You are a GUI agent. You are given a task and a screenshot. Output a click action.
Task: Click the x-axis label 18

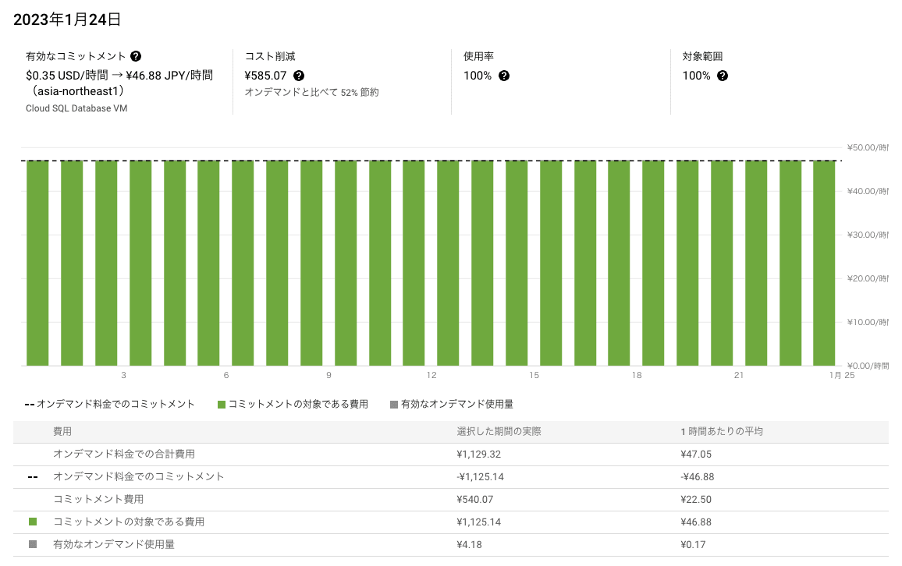point(637,375)
